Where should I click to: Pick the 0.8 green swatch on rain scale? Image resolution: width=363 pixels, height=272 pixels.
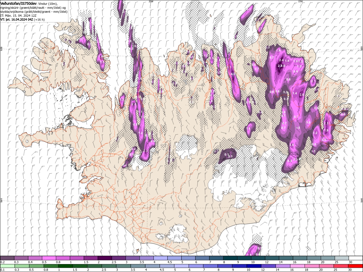51,266
